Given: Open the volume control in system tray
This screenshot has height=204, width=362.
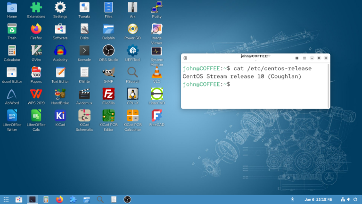Looking at the screenshot, I should pyautogui.click(x=349, y=199).
